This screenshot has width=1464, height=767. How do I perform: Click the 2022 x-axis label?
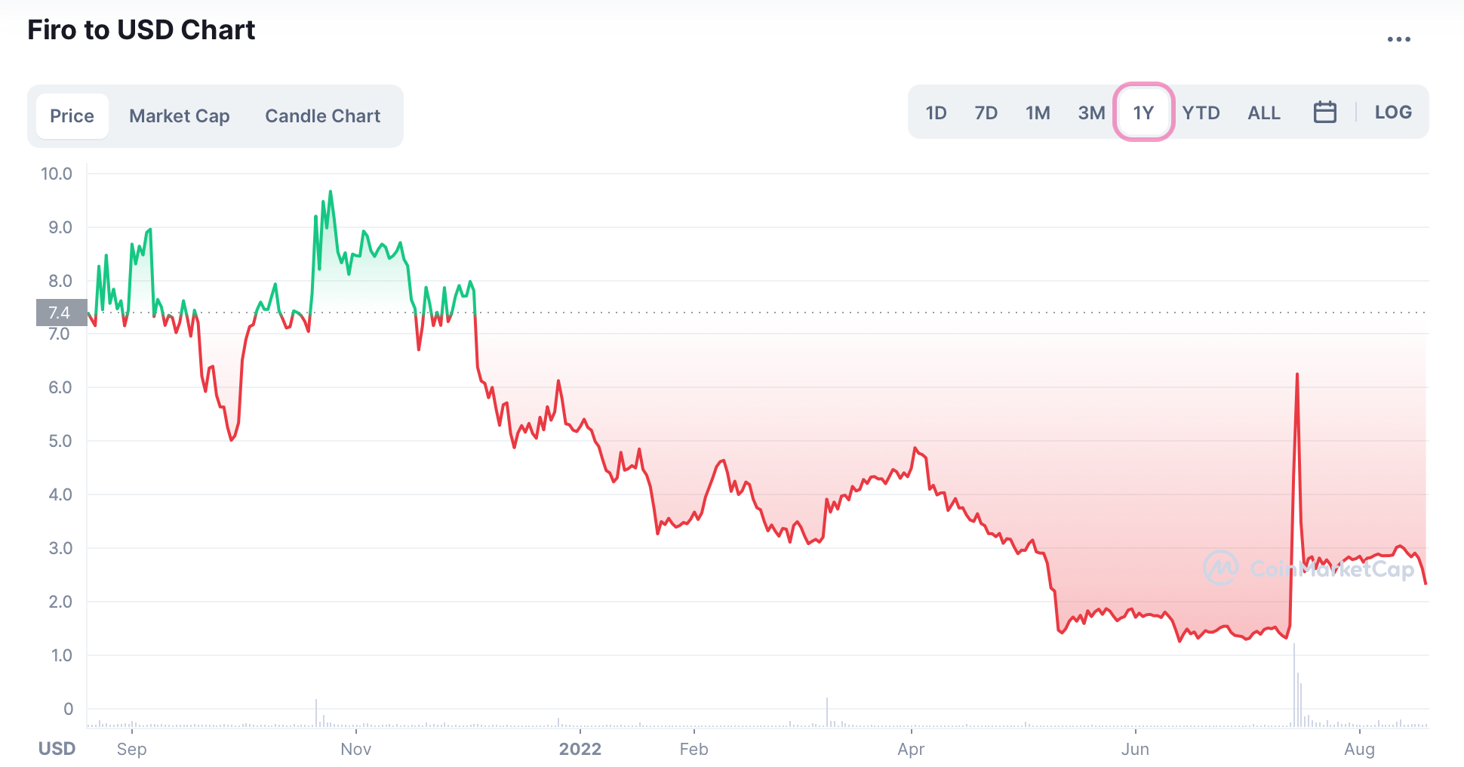tap(580, 749)
